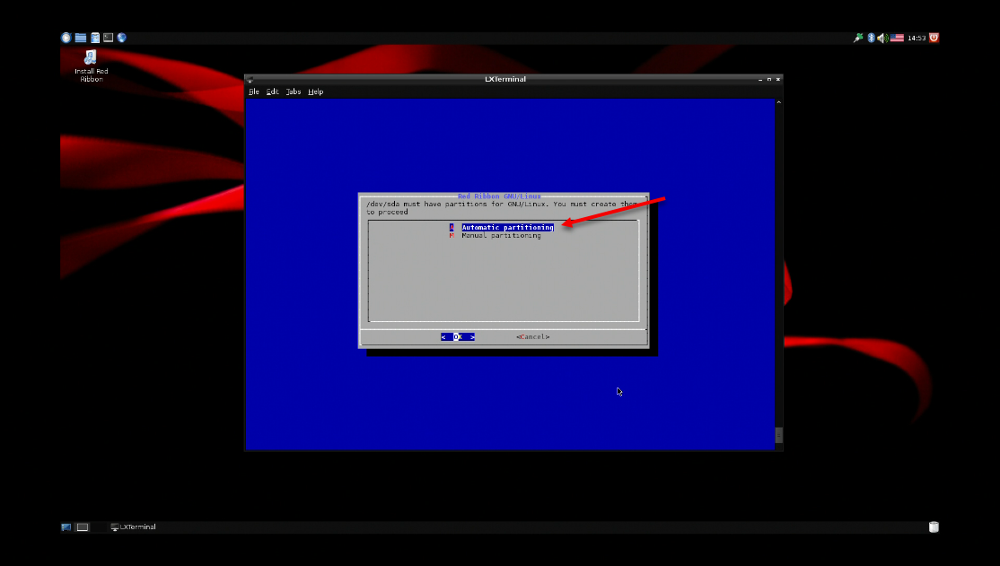The image size is (1000, 566).
Task: Close the LXTerminal window
Action: click(x=778, y=80)
